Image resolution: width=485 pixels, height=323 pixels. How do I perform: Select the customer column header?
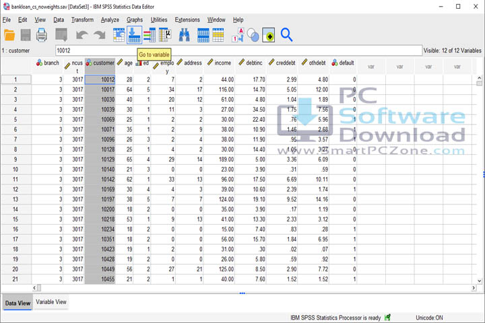click(100, 66)
